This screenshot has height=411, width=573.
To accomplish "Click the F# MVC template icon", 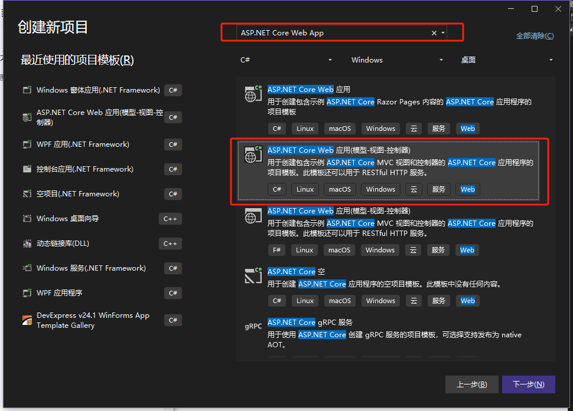I will (253, 216).
